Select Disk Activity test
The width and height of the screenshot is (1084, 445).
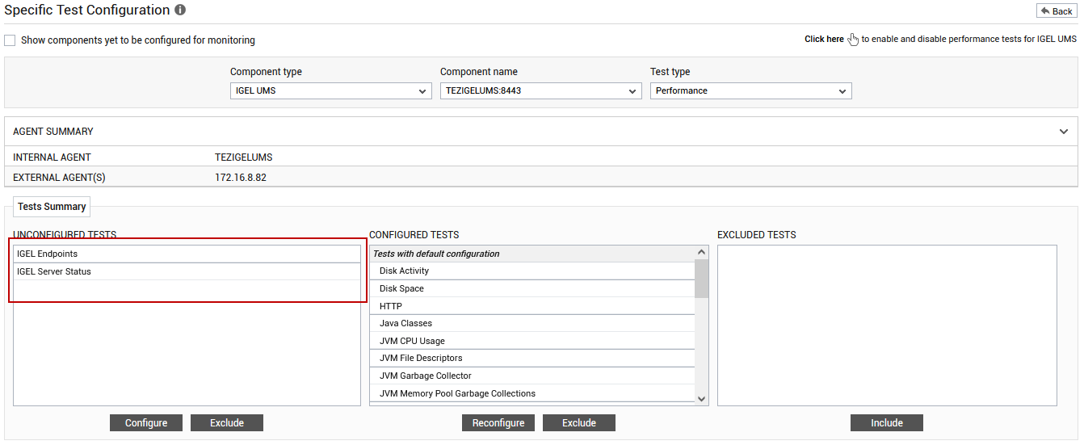click(x=532, y=271)
